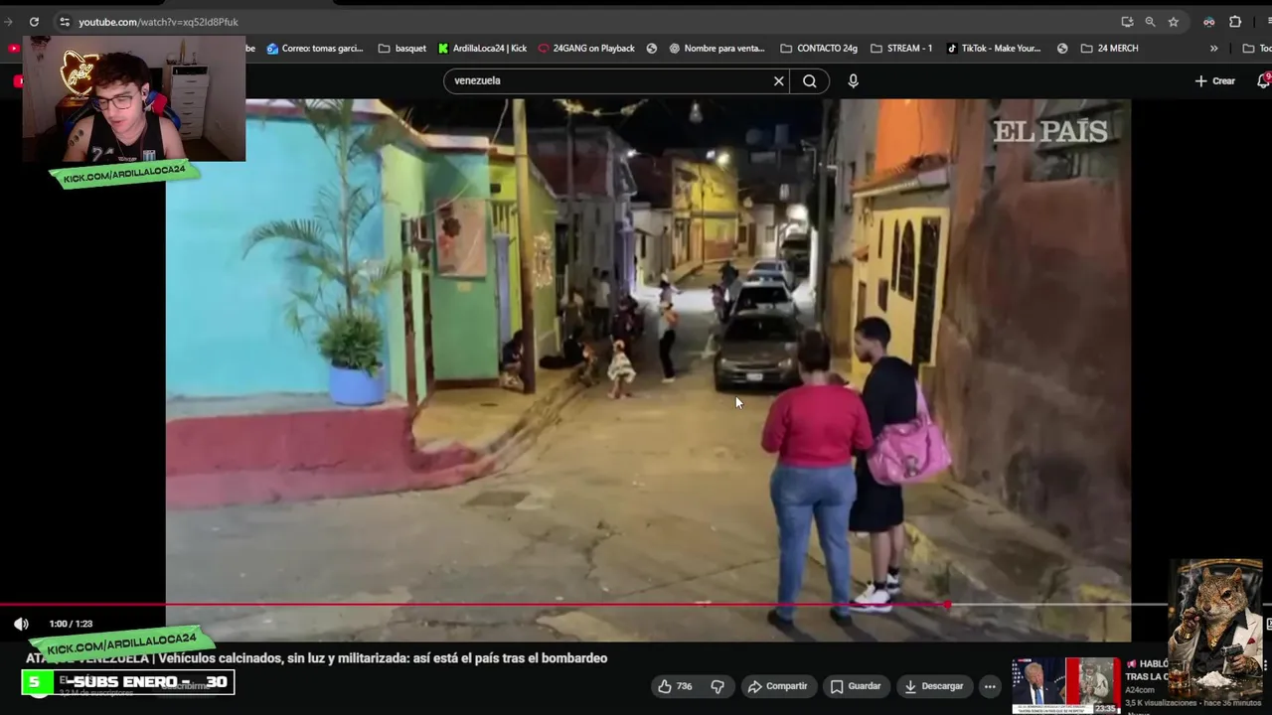Click the TikTok logo icon in bookmarks bar
Image resolution: width=1272 pixels, height=715 pixels.
coord(952,48)
